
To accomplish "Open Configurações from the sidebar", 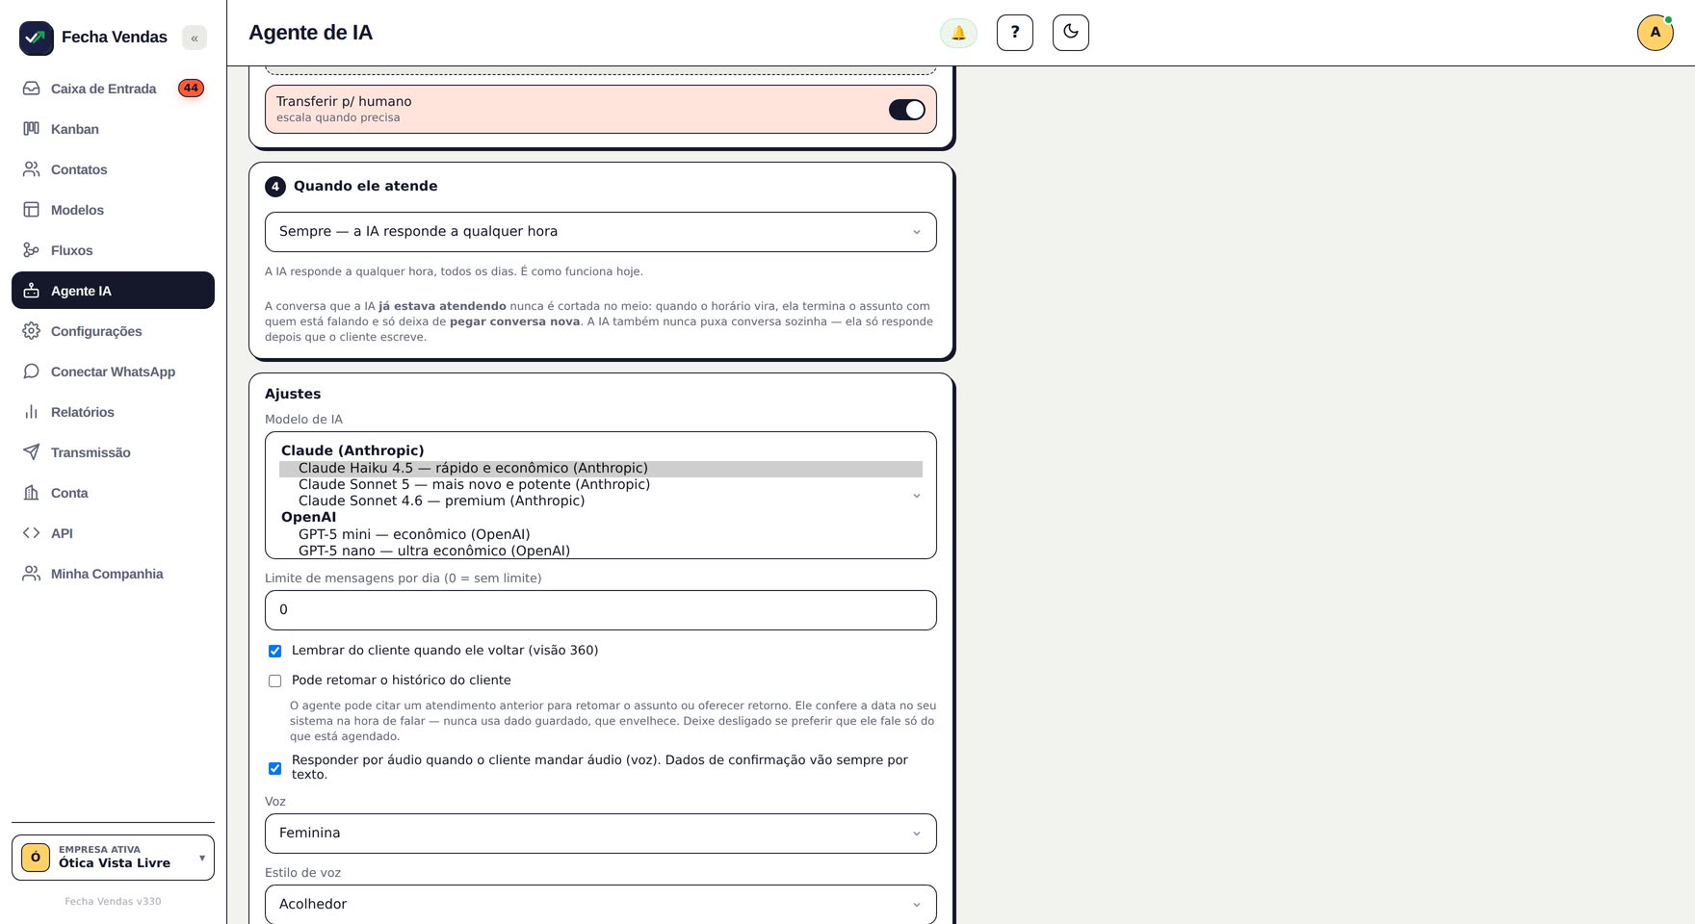I will (113, 331).
